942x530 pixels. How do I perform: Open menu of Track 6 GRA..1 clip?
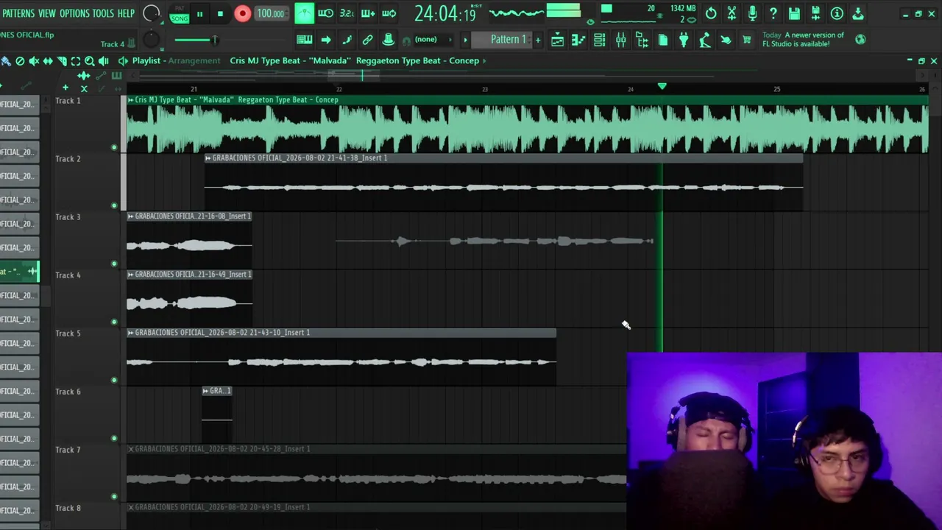click(x=206, y=391)
